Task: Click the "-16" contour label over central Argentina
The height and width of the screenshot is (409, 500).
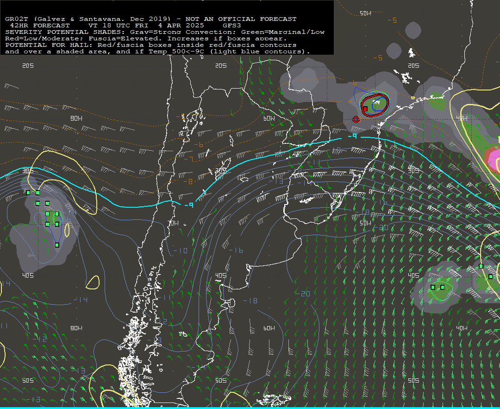Action: click(236, 250)
